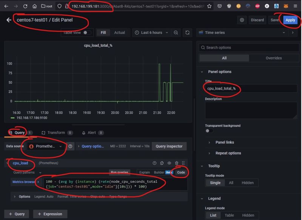Image resolution: width=302 pixels, height=220 pixels.
Task: Switch query editor to Code mode
Action: (181, 173)
